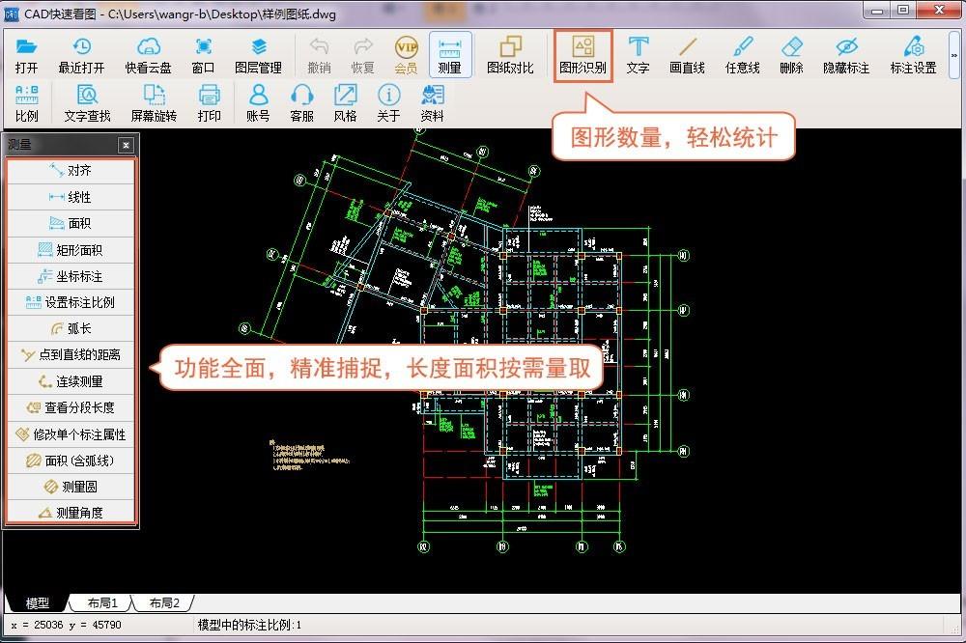Expand the toolbar overflow arrow at right
The image size is (966, 643).
pyautogui.click(x=954, y=55)
